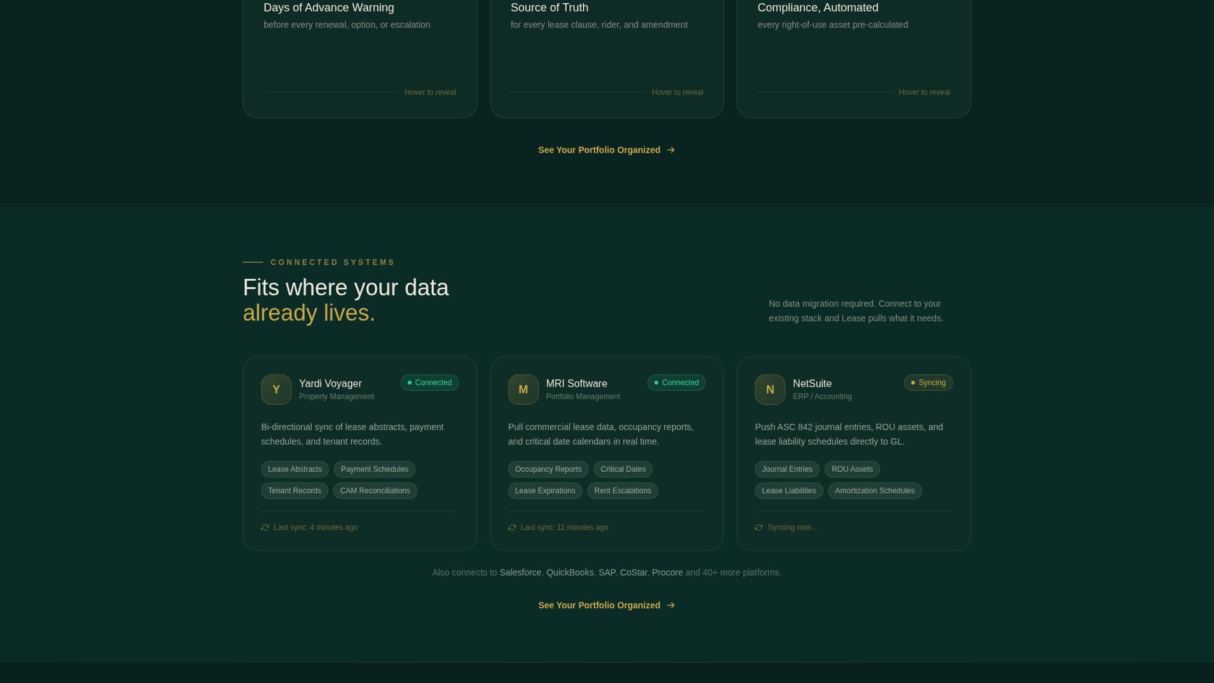The height and width of the screenshot is (683, 1214).
Task: Click the Last sync: 4 minutes ago text
Action: [x=316, y=527]
